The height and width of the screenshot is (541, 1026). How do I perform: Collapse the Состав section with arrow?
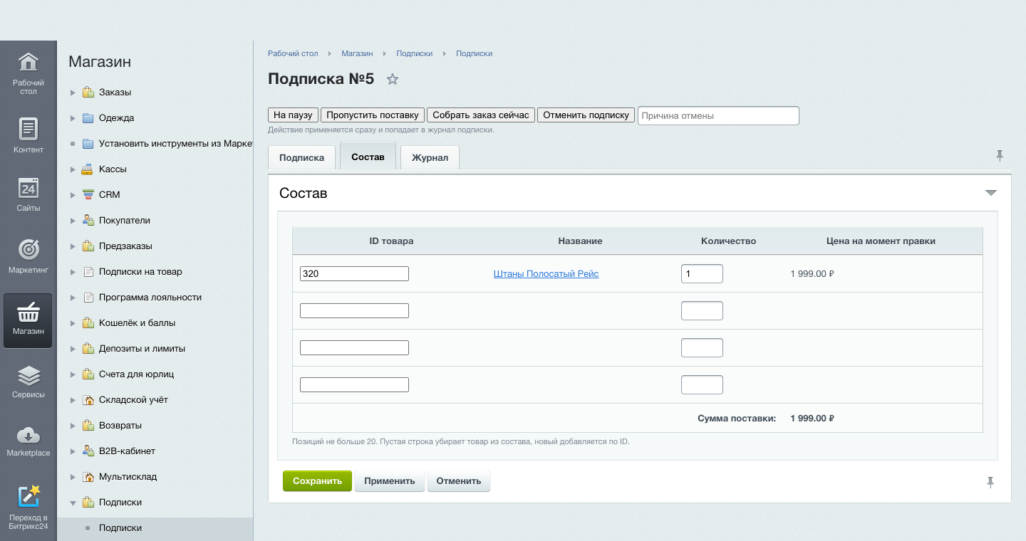pos(990,193)
